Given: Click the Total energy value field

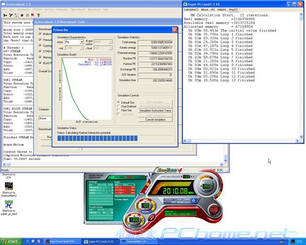Looking at the screenshot, I should (x=155, y=42).
